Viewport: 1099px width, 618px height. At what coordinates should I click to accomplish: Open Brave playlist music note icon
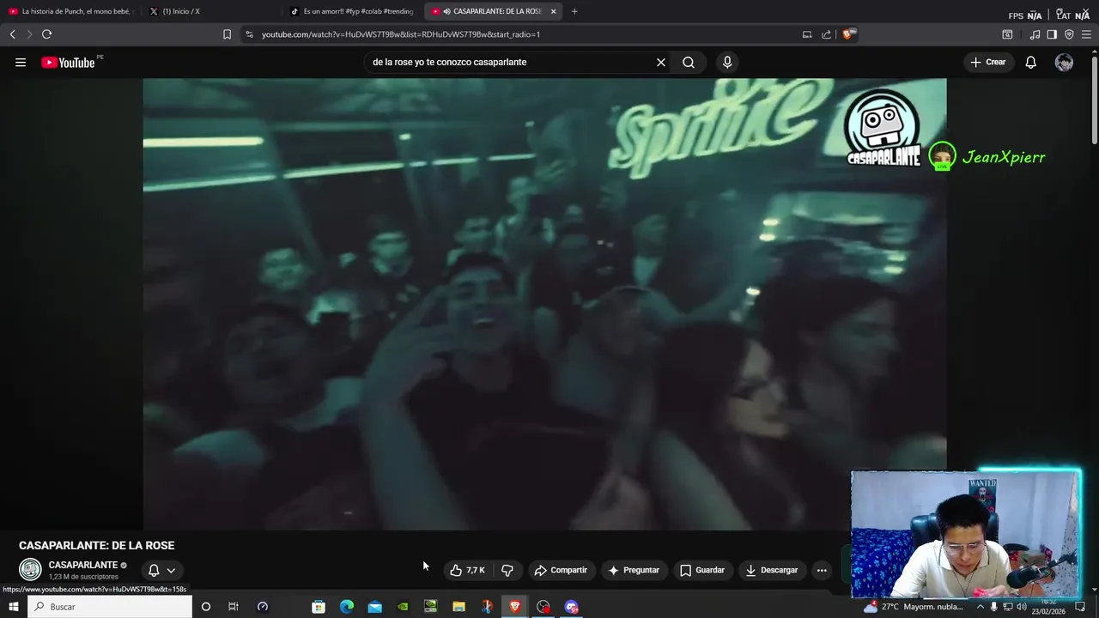pyautogui.click(x=1035, y=34)
